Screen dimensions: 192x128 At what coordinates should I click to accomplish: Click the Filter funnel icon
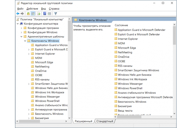(55, 13)
